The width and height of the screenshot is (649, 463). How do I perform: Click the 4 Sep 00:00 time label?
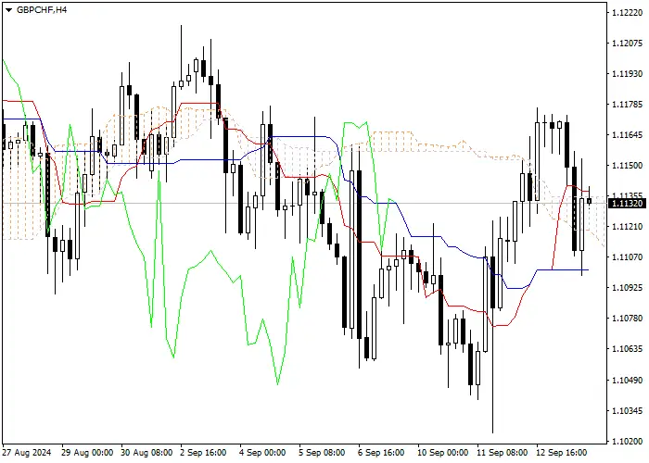(262, 453)
